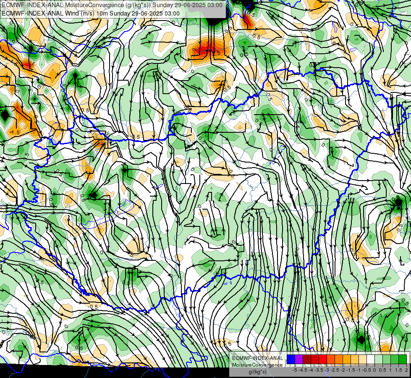Image resolution: width=411 pixels, height=378 pixels.
Task: Click 'ECMWF-INDEX-ANAL' text in the legend box
Action: point(258,358)
